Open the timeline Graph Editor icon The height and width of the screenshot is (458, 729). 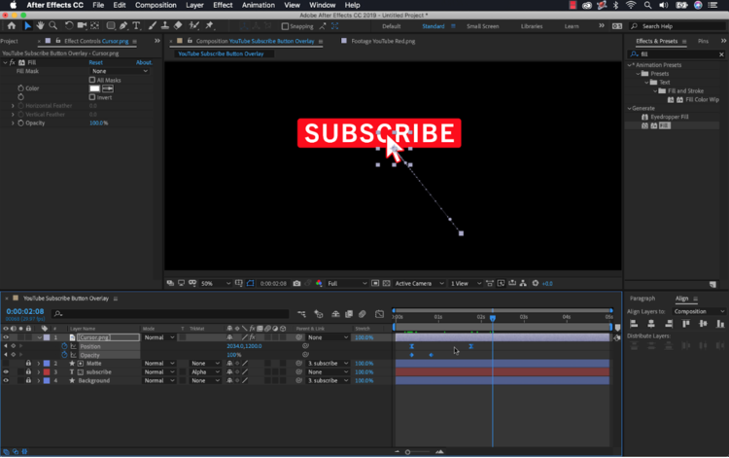(379, 314)
